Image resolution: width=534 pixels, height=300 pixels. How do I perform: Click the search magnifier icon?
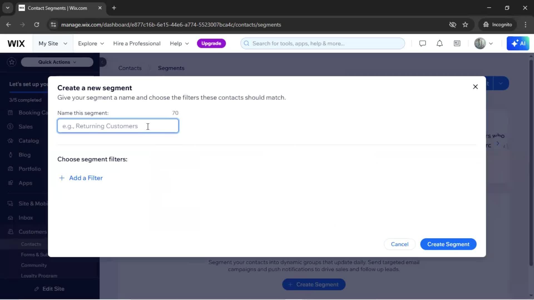(x=246, y=43)
